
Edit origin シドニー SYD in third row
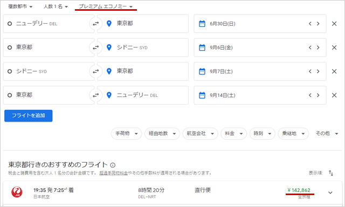(x=49, y=71)
